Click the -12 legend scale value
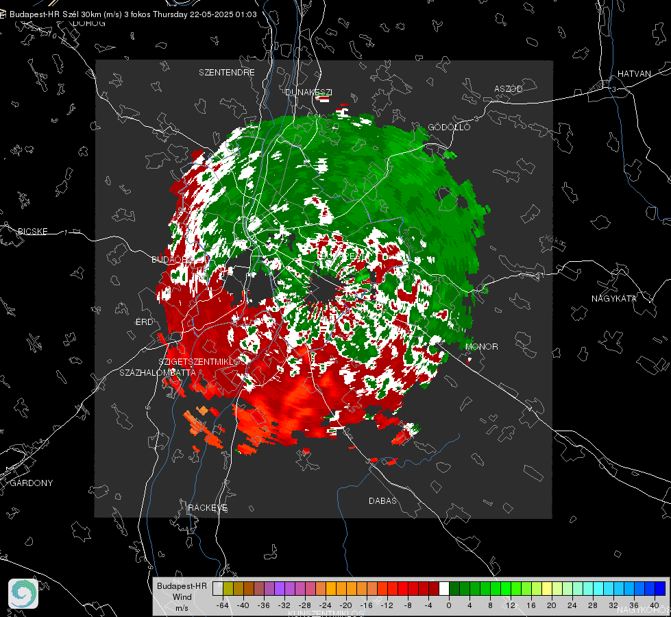Image resolution: width=671 pixels, height=617 pixels. pos(387,606)
